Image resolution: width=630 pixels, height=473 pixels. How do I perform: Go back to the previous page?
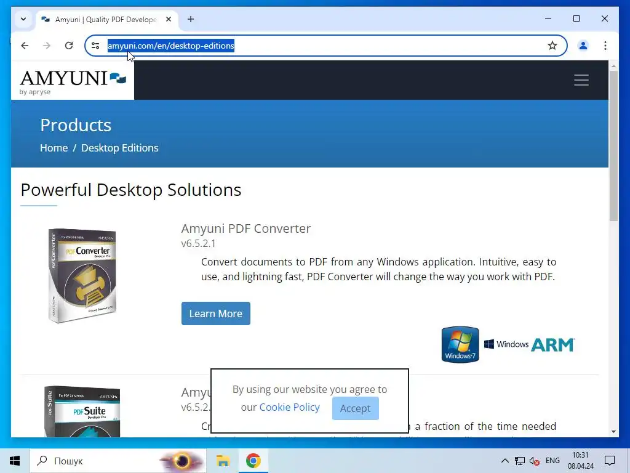tap(25, 46)
